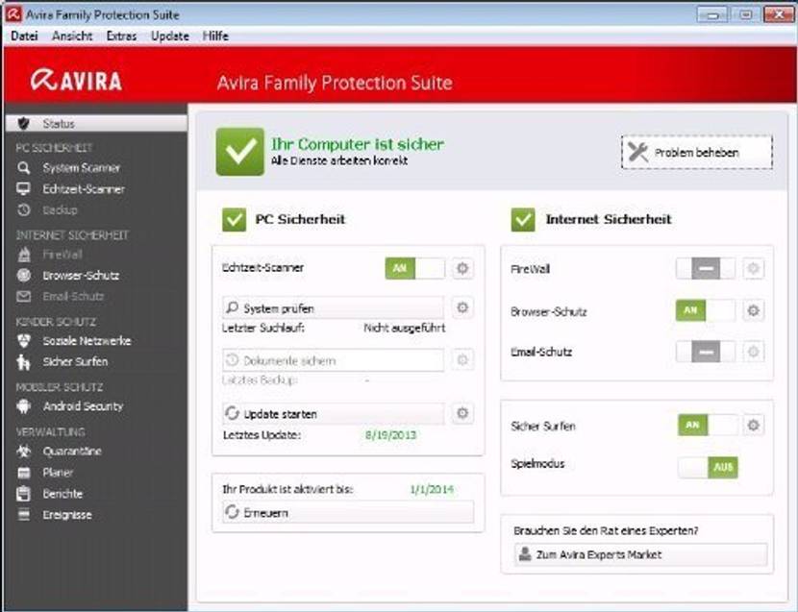Click the Problem beheben button
This screenshot has width=798, height=612.
pos(697,152)
